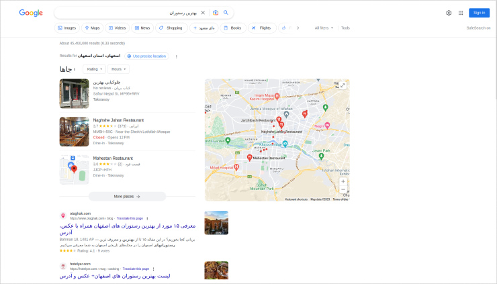Open the settings gear icon
The width and height of the screenshot is (497, 284).
click(x=449, y=13)
